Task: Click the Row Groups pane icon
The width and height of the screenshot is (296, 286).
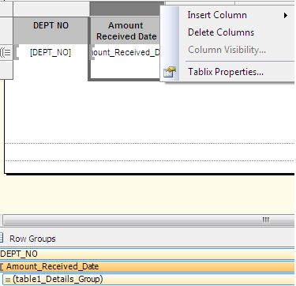Action: click(2, 238)
